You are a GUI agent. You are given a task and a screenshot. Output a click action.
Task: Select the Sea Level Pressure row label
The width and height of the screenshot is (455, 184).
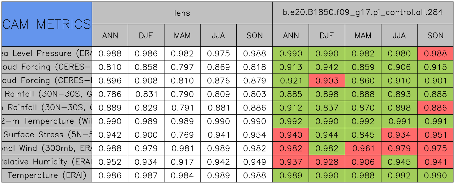pos(47,54)
